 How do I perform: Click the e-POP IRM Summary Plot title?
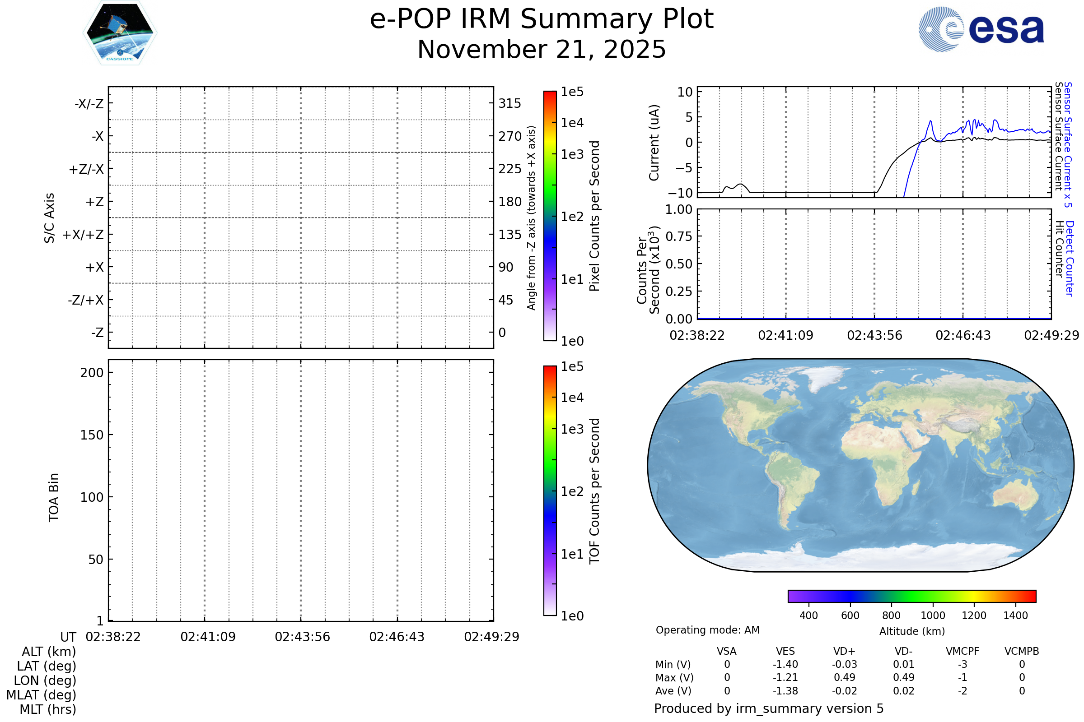coord(542,19)
